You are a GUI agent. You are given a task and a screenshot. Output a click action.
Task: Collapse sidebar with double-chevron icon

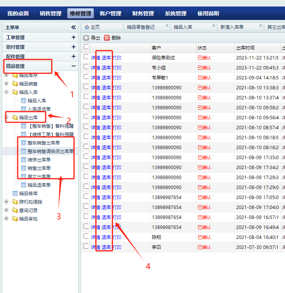pyautogui.click(x=74, y=27)
